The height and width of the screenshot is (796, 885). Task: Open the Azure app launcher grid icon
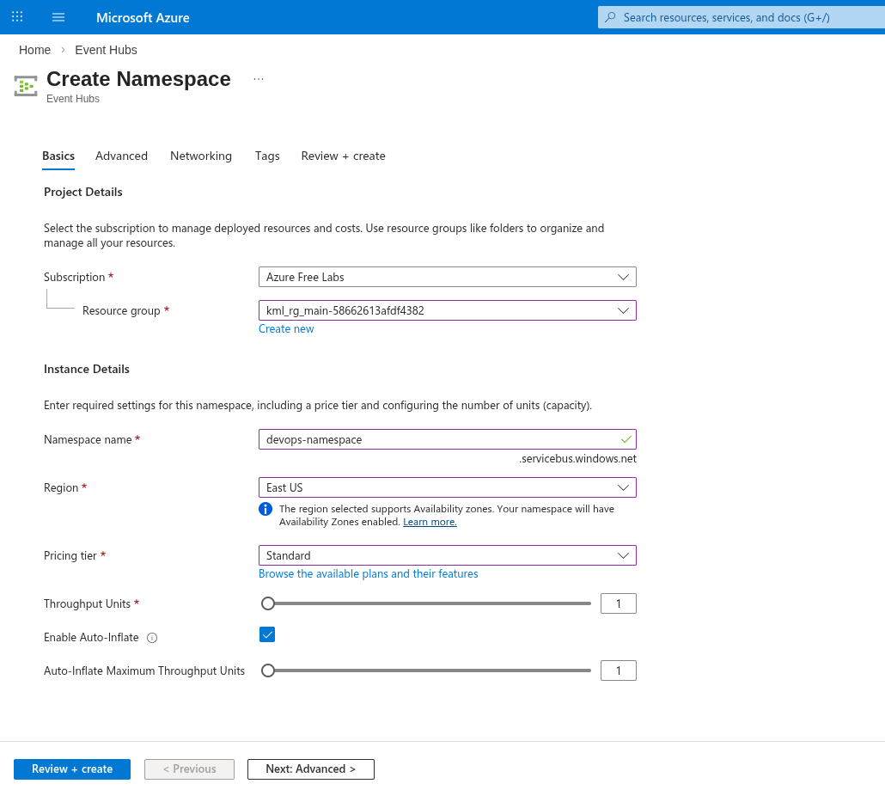[x=17, y=17]
